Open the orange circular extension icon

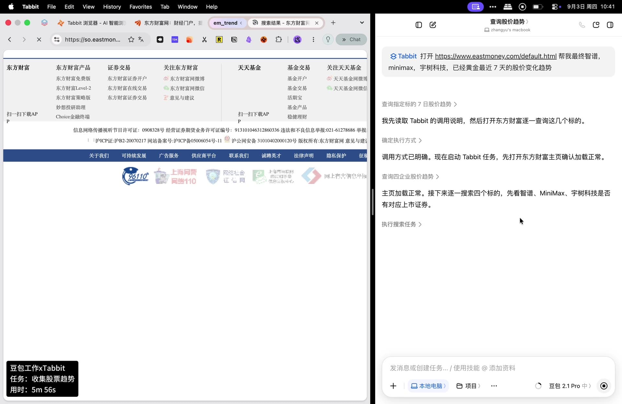pos(264,40)
